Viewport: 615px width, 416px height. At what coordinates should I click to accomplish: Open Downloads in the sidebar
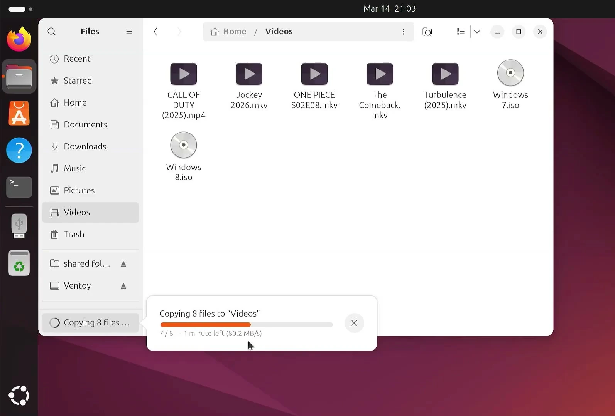coord(90,146)
